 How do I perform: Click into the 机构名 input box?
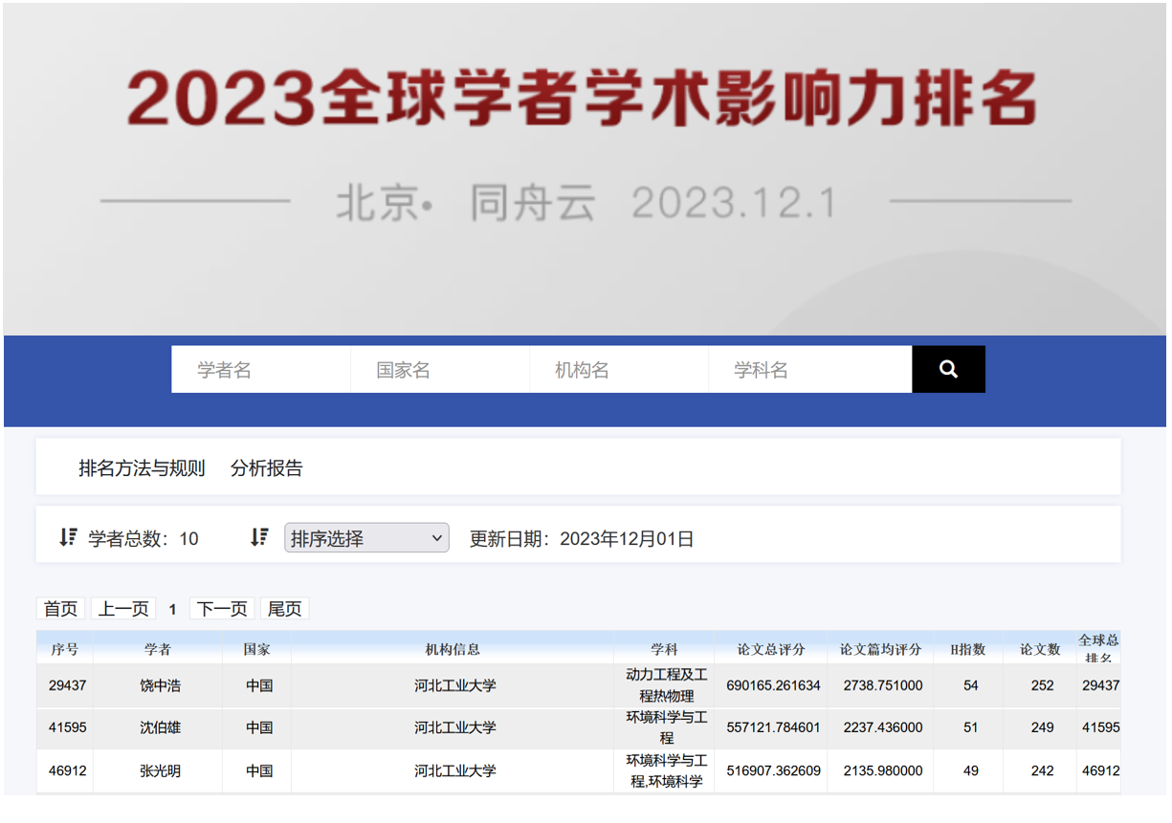(618, 370)
